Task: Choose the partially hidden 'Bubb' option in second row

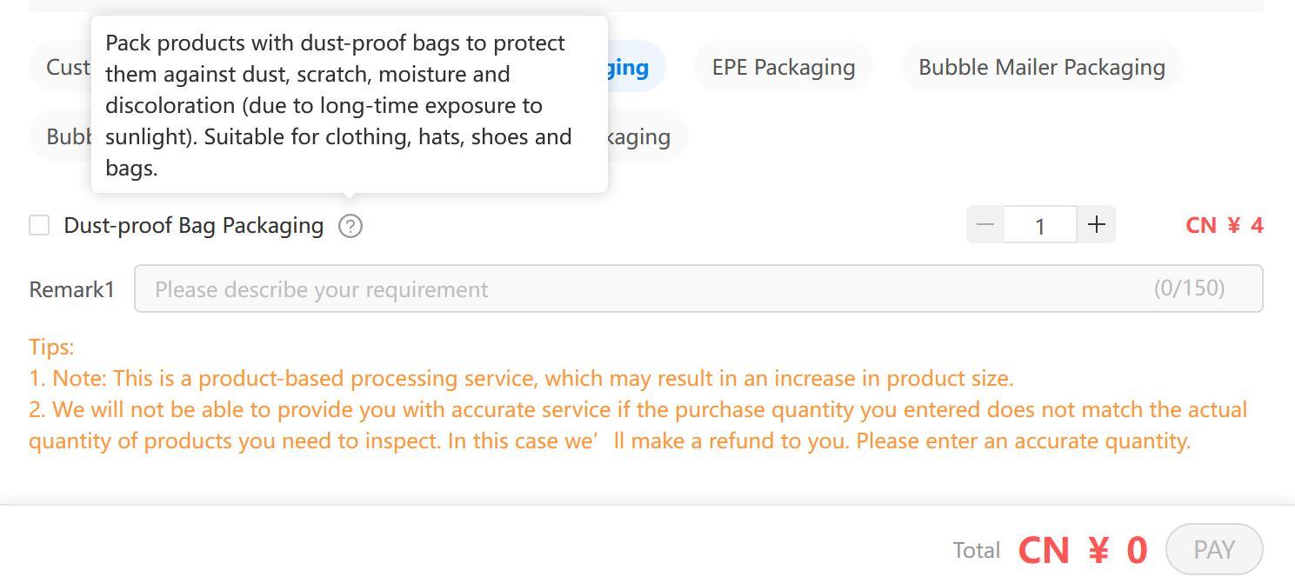Action: pos(61,136)
